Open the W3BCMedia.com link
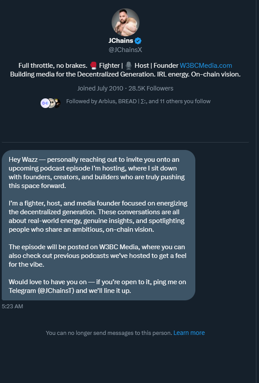The image size is (259, 383). (x=206, y=65)
